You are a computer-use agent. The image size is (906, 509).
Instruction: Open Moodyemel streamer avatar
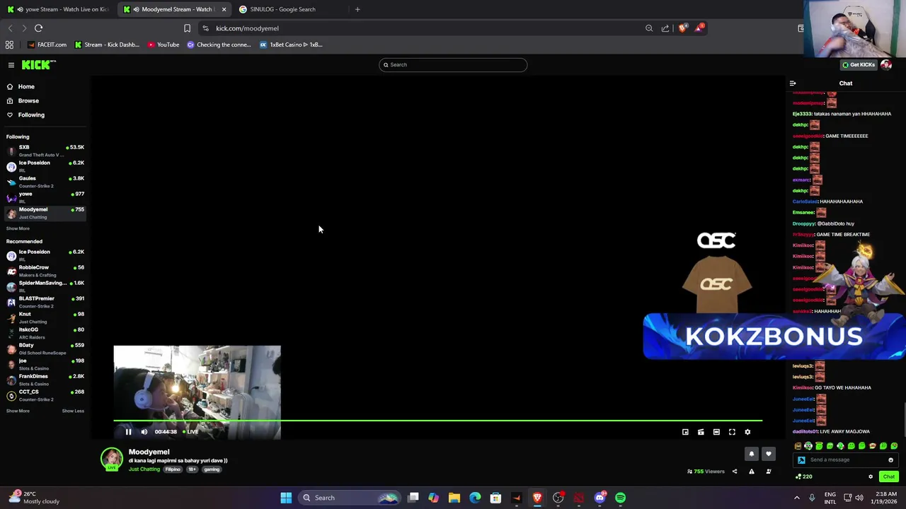pyautogui.click(x=111, y=459)
